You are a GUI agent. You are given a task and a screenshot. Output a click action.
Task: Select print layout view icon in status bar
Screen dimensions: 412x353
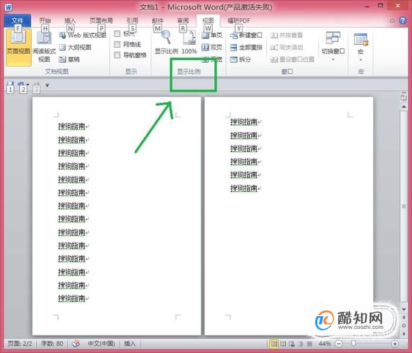tap(274, 343)
